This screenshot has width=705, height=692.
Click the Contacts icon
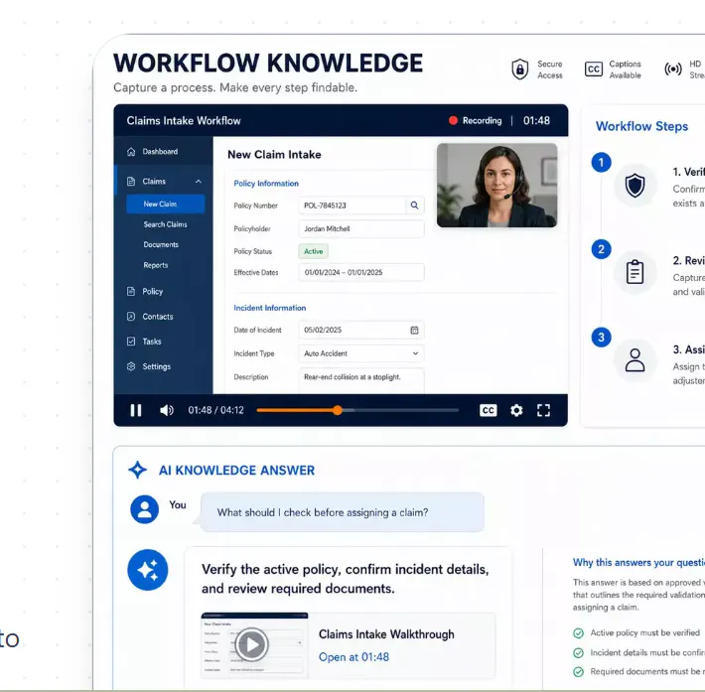click(131, 317)
